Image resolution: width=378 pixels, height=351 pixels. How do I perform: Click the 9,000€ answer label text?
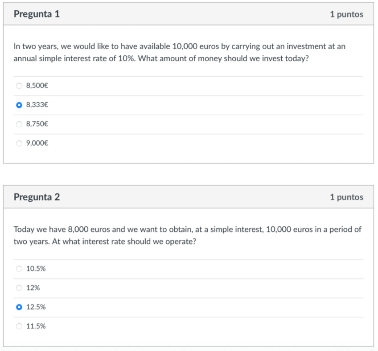[37, 143]
